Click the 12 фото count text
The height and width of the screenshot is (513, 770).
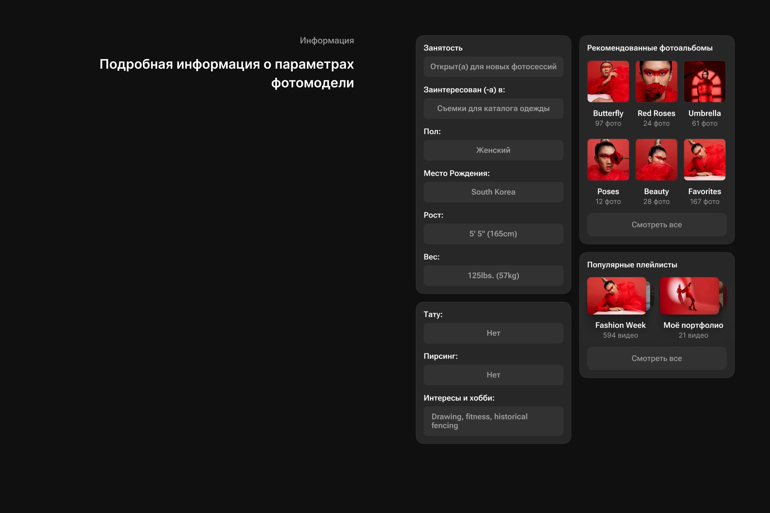pyautogui.click(x=608, y=202)
